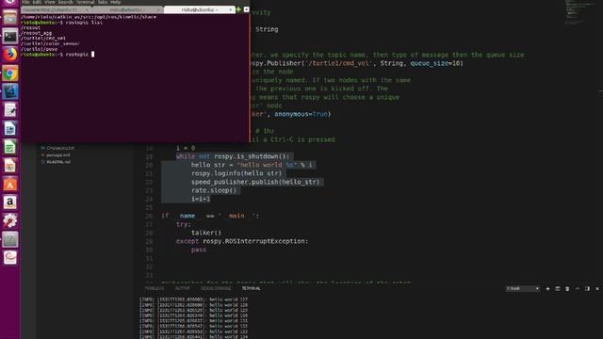Open System Settings from the dock
603x339 pixels.
tap(10, 220)
